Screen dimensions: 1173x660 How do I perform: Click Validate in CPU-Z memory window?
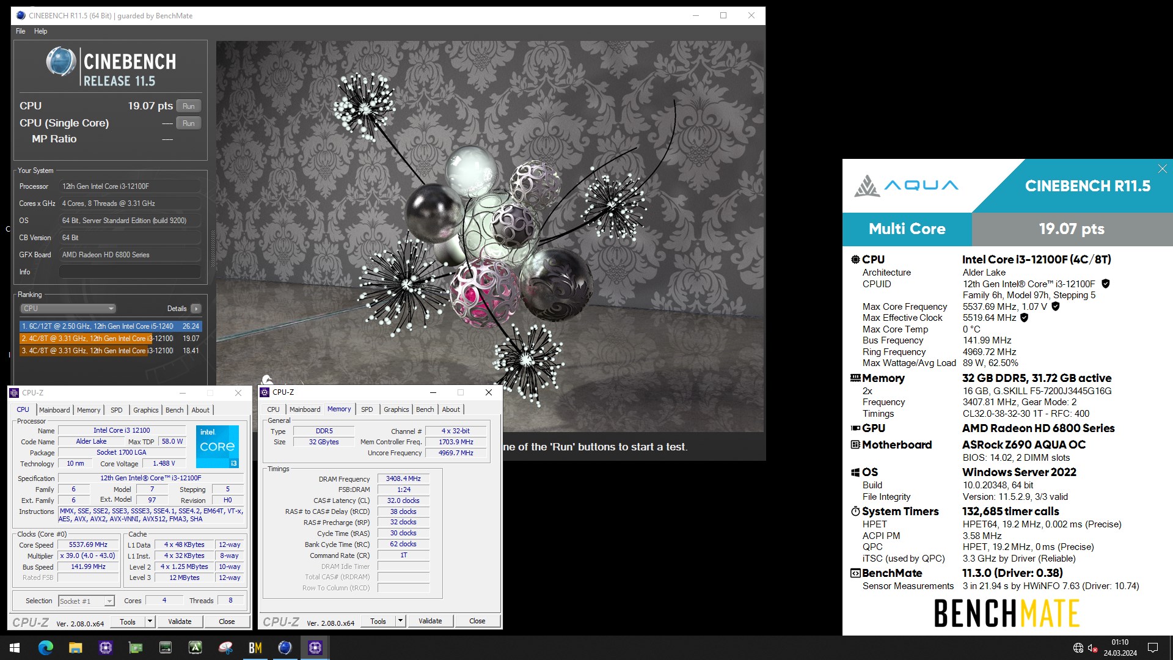430,621
